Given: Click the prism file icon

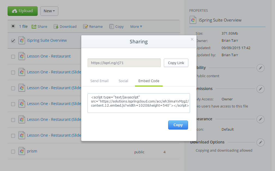Looking at the screenshot, I should click(x=22, y=151).
